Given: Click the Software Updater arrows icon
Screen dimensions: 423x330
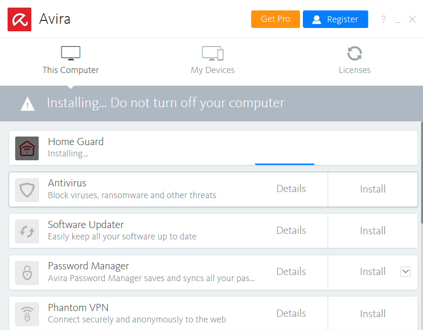Looking at the screenshot, I should click(27, 231).
